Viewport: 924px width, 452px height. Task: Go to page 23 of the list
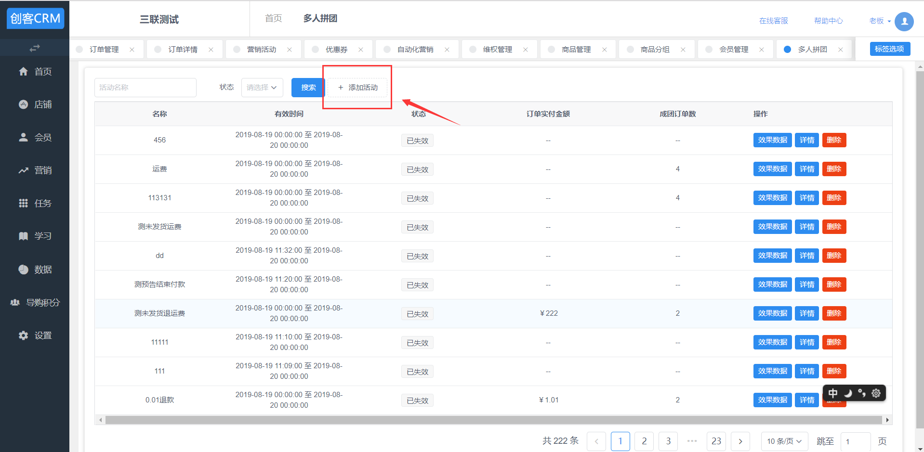[x=716, y=441]
